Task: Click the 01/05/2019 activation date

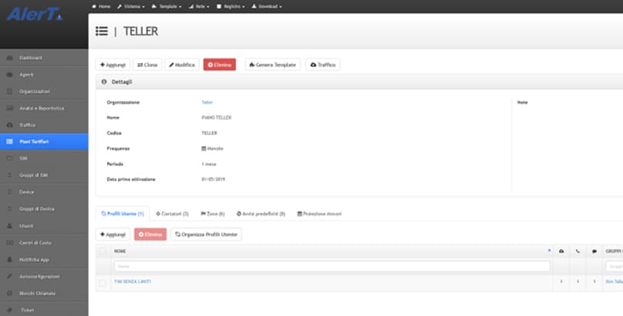Action: click(x=214, y=179)
